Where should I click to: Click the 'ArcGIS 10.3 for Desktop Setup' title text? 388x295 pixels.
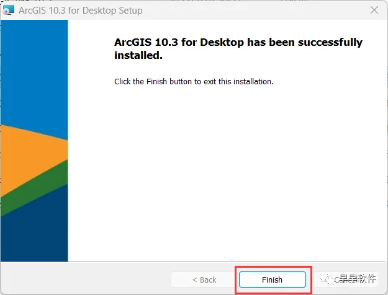81,11
